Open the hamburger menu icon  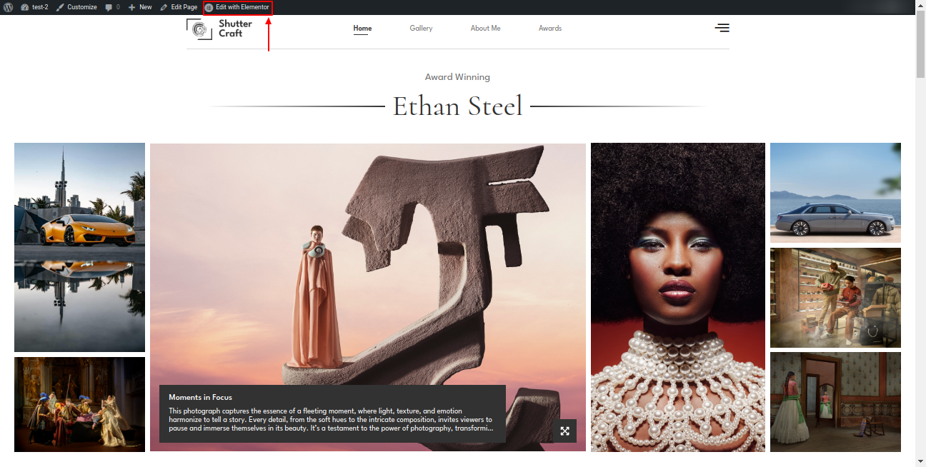click(722, 28)
